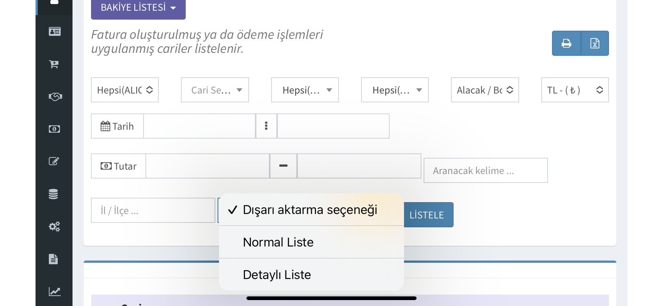The width and height of the screenshot is (663, 306).
Task: Expand the BAKİYE LİSTESİ dropdown button
Action: 138,8
